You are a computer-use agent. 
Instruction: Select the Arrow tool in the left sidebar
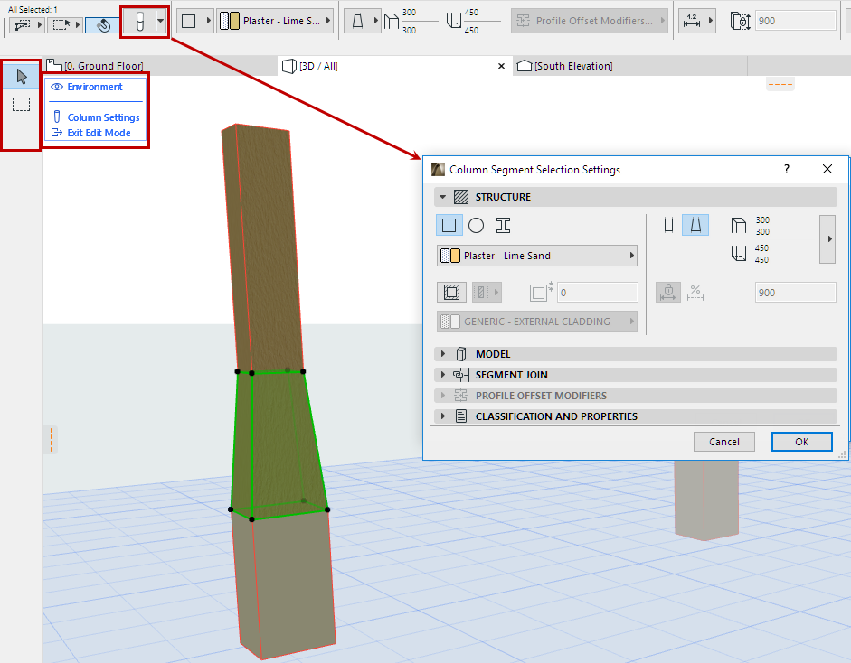20,76
